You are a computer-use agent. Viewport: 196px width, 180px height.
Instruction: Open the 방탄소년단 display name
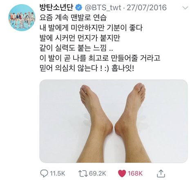click(x=56, y=8)
